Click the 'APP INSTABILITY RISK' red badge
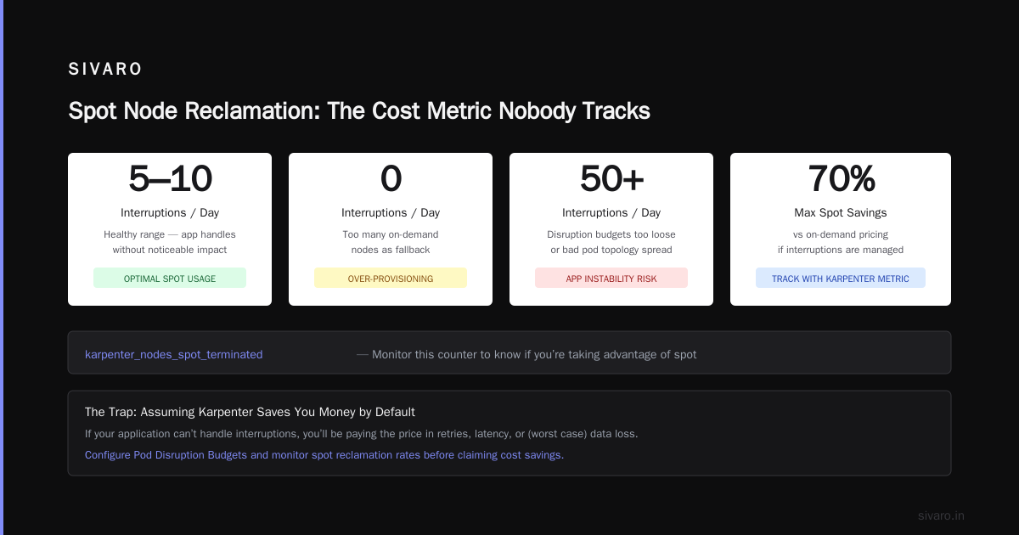The height and width of the screenshot is (535, 1019). pyautogui.click(x=611, y=279)
